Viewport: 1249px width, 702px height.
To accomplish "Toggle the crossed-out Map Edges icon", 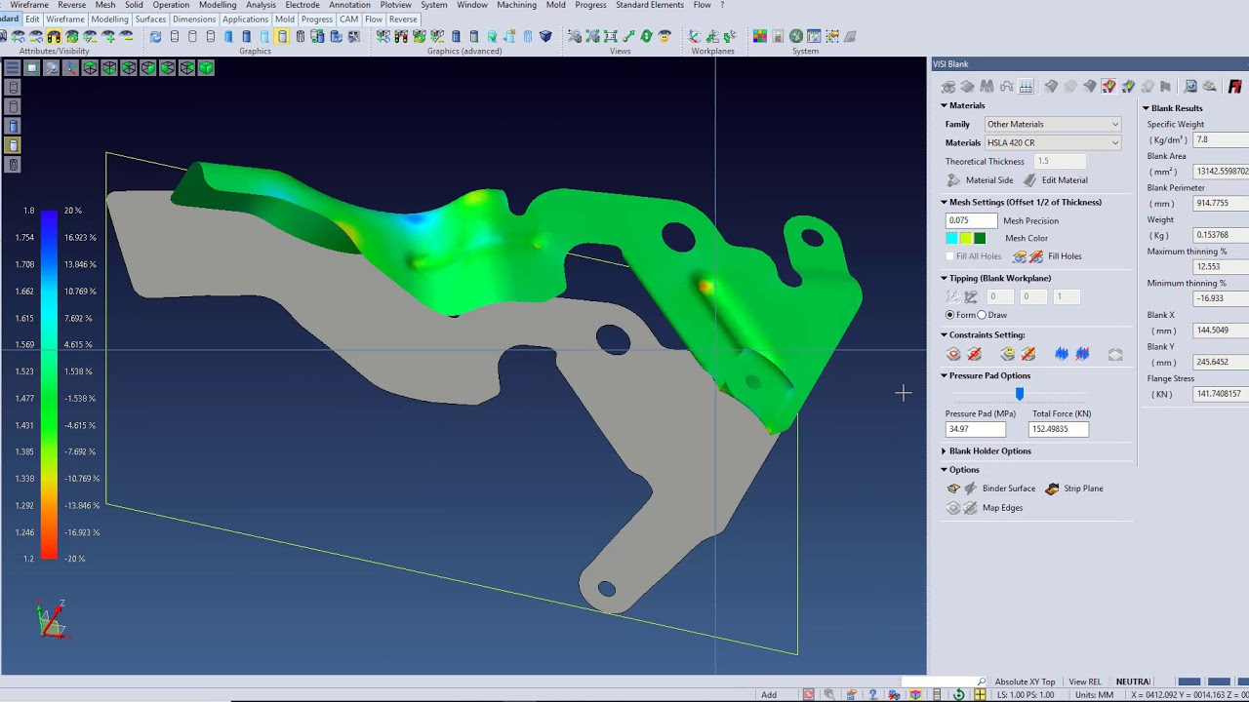I will point(970,508).
